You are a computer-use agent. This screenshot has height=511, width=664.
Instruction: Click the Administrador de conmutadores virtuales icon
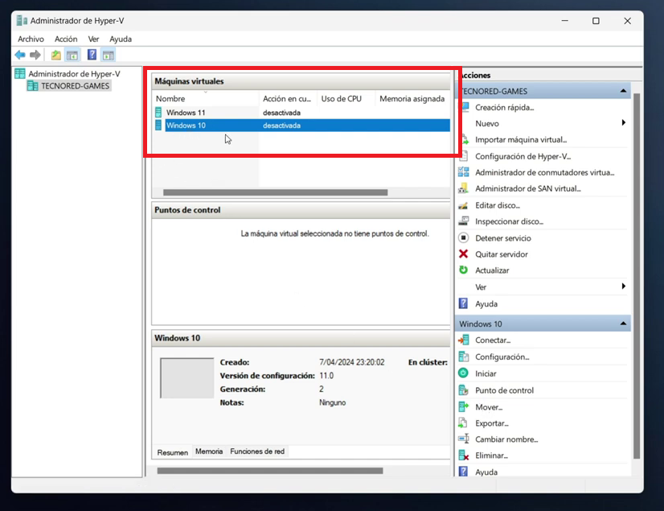point(464,172)
